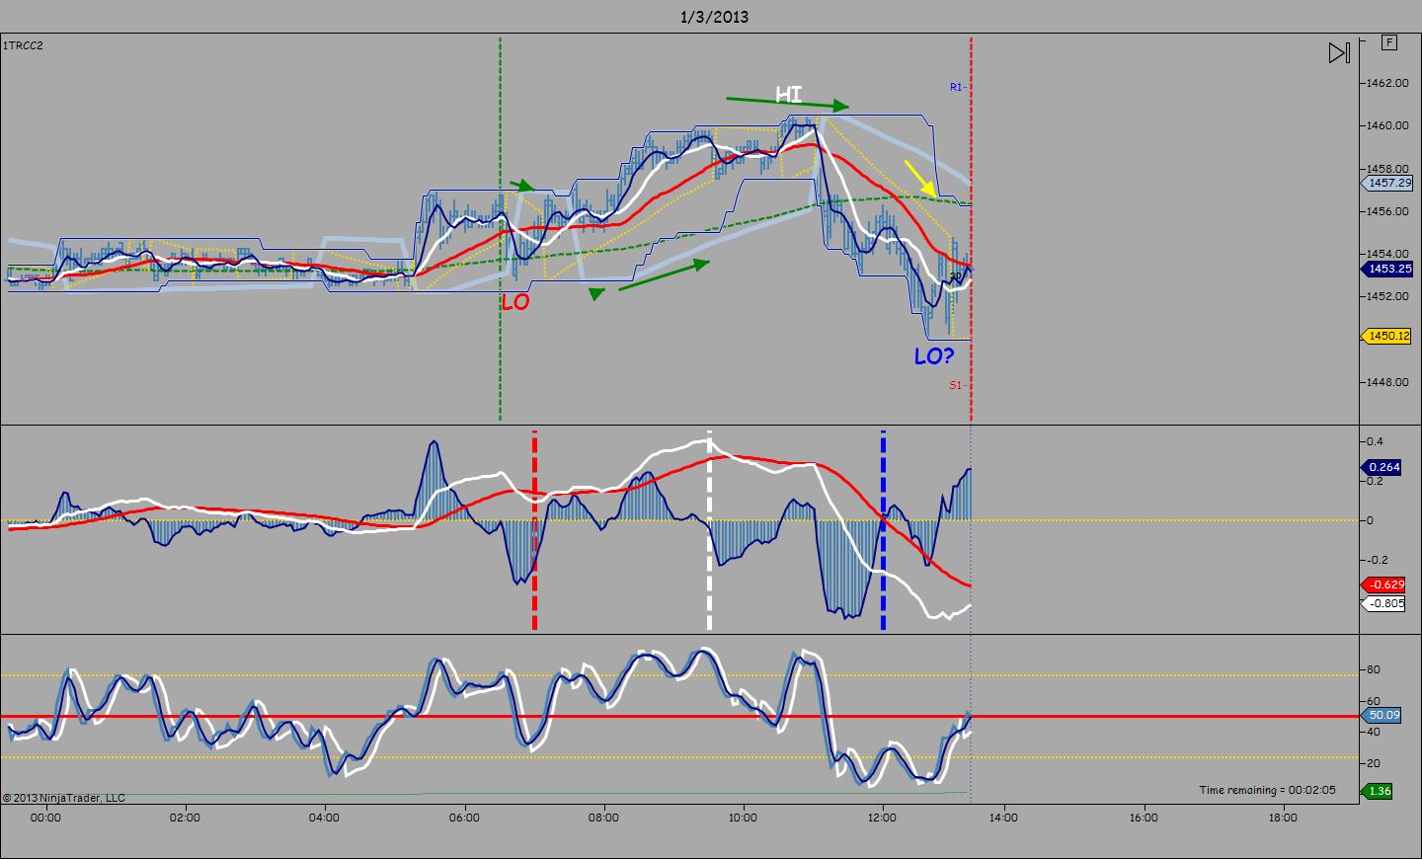Select the thin red dashed vertical line in price panel

(972, 229)
